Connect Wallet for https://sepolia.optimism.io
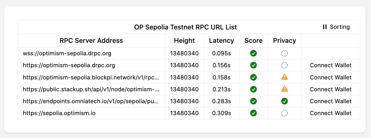 click(x=331, y=113)
